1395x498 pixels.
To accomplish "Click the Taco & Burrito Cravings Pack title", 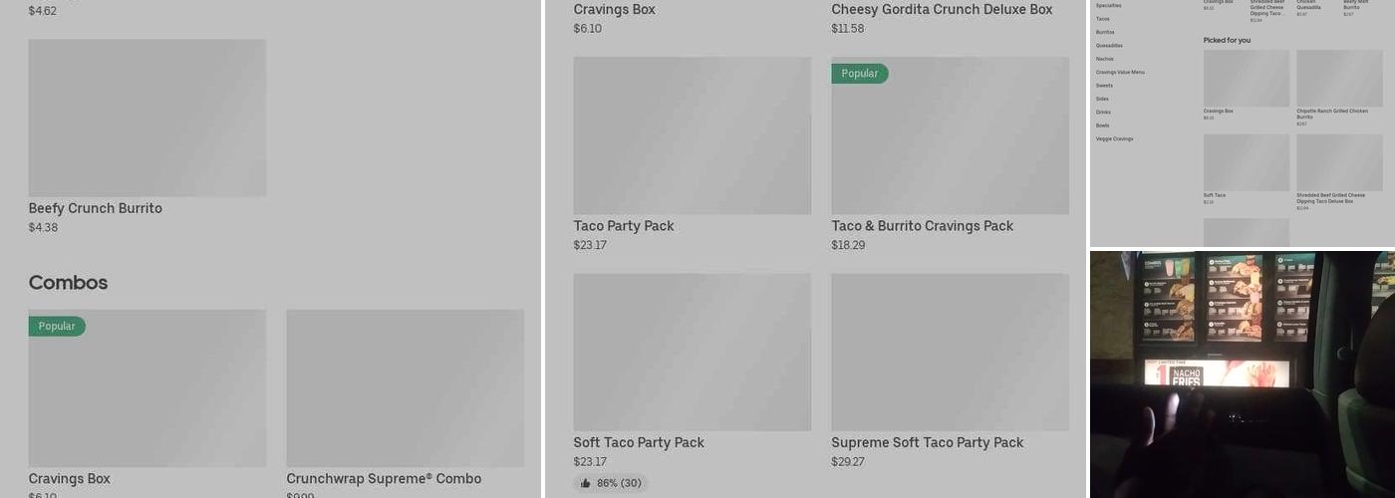I will (x=922, y=226).
